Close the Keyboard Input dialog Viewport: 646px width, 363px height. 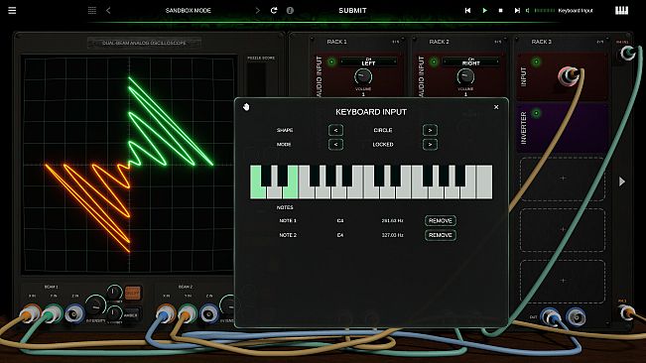[x=496, y=107]
